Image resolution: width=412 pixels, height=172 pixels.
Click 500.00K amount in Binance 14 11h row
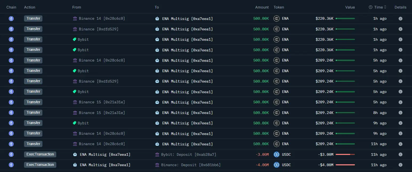pyautogui.click(x=261, y=144)
